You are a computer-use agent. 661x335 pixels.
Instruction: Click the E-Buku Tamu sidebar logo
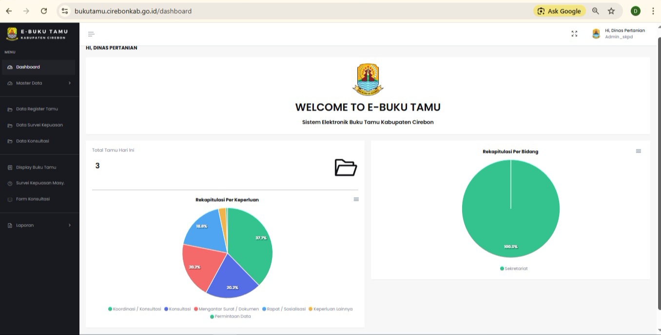click(37, 34)
